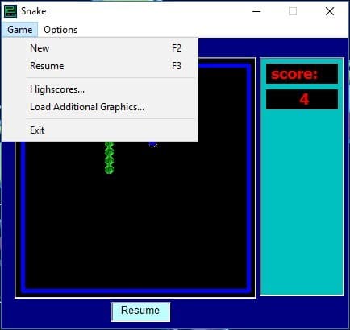350x330 pixels.
Task: Open the Options menu
Action: coord(60,30)
